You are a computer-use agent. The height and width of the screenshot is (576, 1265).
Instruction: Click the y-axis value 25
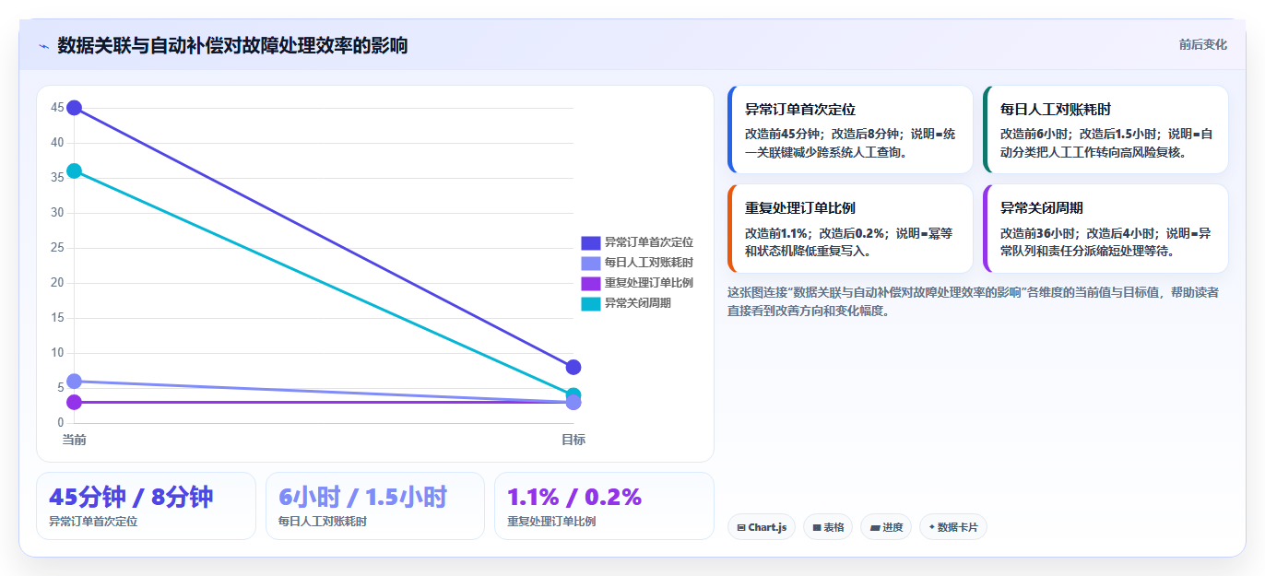pos(57,248)
